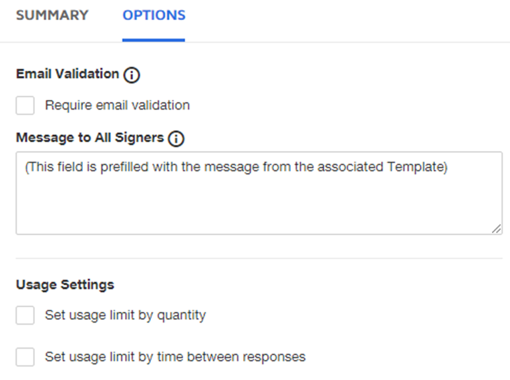Open the Email Validation info icon
Screen dimensions: 510x380
[132, 75]
